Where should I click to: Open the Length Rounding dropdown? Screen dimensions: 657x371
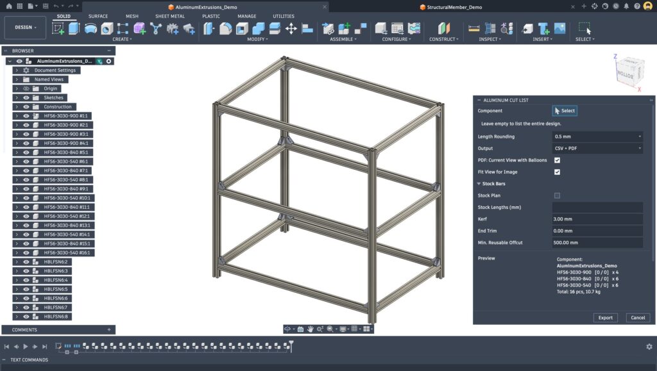(x=597, y=136)
